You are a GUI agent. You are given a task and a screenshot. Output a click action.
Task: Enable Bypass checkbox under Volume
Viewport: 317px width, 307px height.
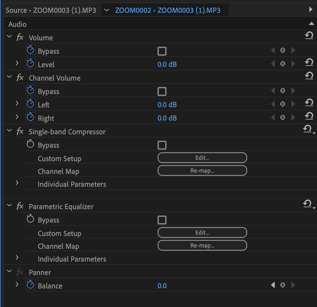pyautogui.click(x=162, y=51)
